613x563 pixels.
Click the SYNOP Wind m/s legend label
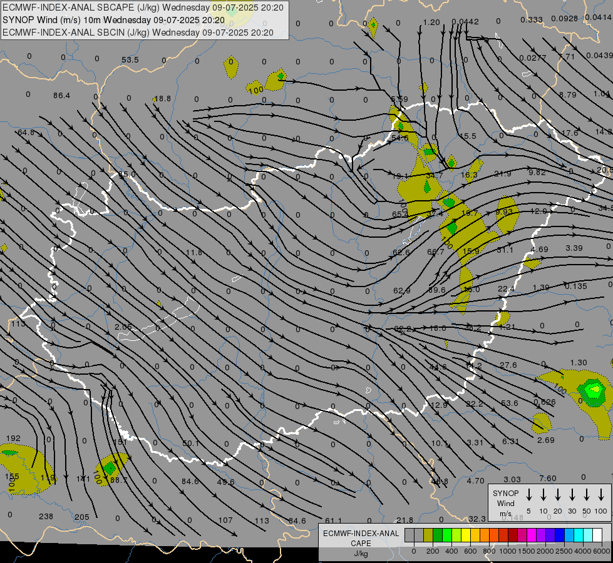[x=505, y=503]
